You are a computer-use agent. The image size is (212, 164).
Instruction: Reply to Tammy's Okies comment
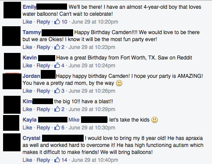click(x=43, y=47)
